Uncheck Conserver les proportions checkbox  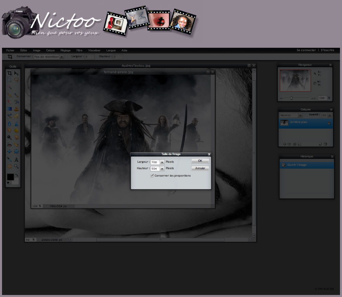(x=152, y=176)
